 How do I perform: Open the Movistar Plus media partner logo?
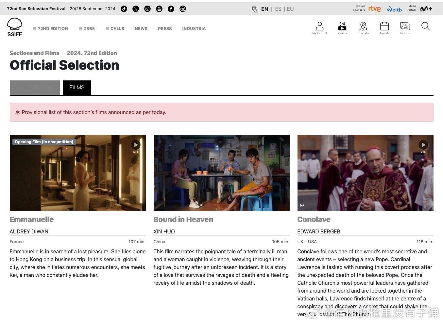pos(426,9)
